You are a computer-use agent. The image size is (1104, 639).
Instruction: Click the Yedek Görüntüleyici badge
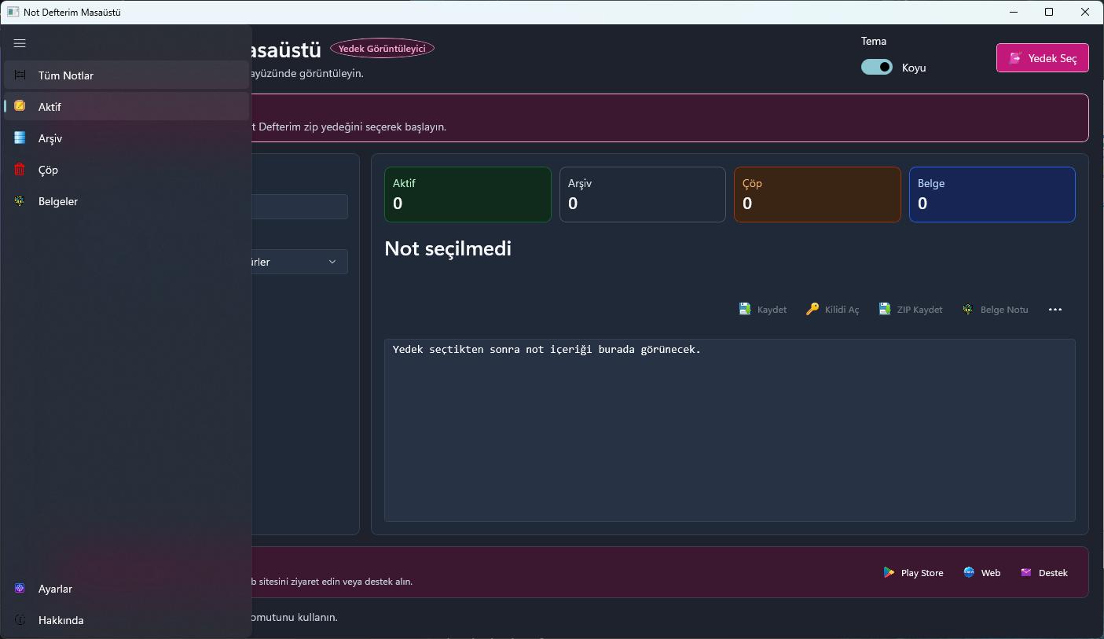coord(382,48)
